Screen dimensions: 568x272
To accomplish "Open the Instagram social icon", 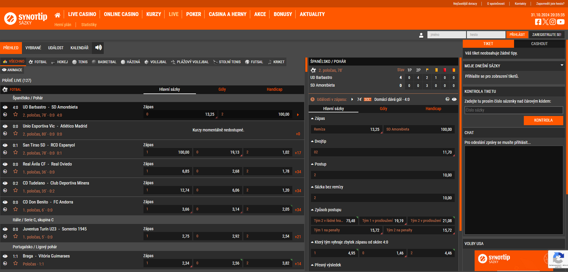I will point(553,22).
